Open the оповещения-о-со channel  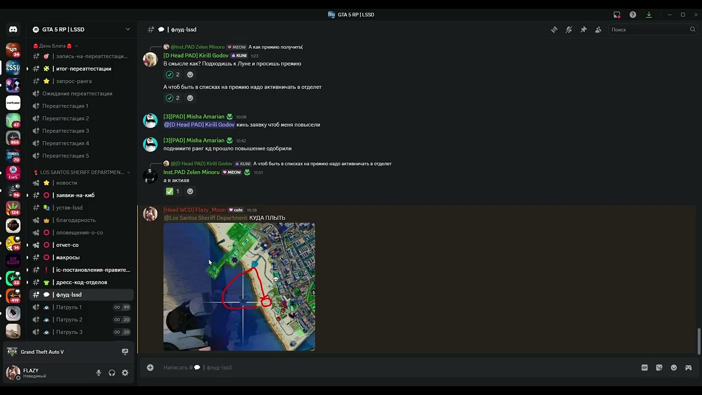coord(82,233)
